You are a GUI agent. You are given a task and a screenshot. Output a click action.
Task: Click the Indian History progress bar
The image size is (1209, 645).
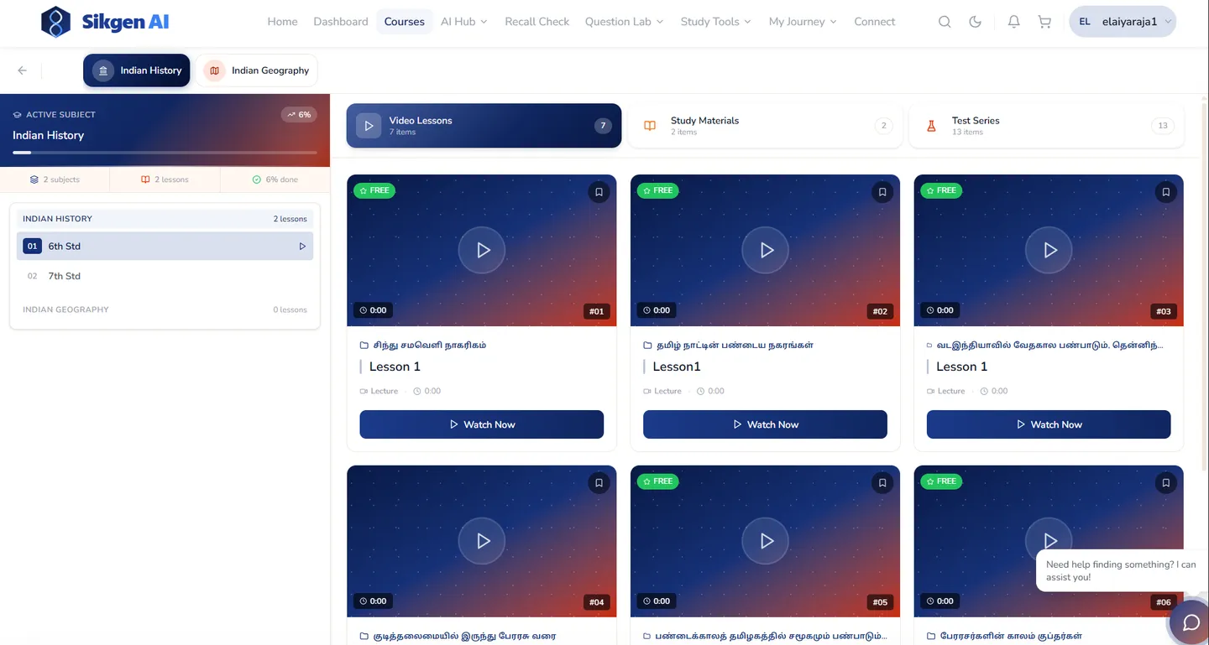coord(165,153)
